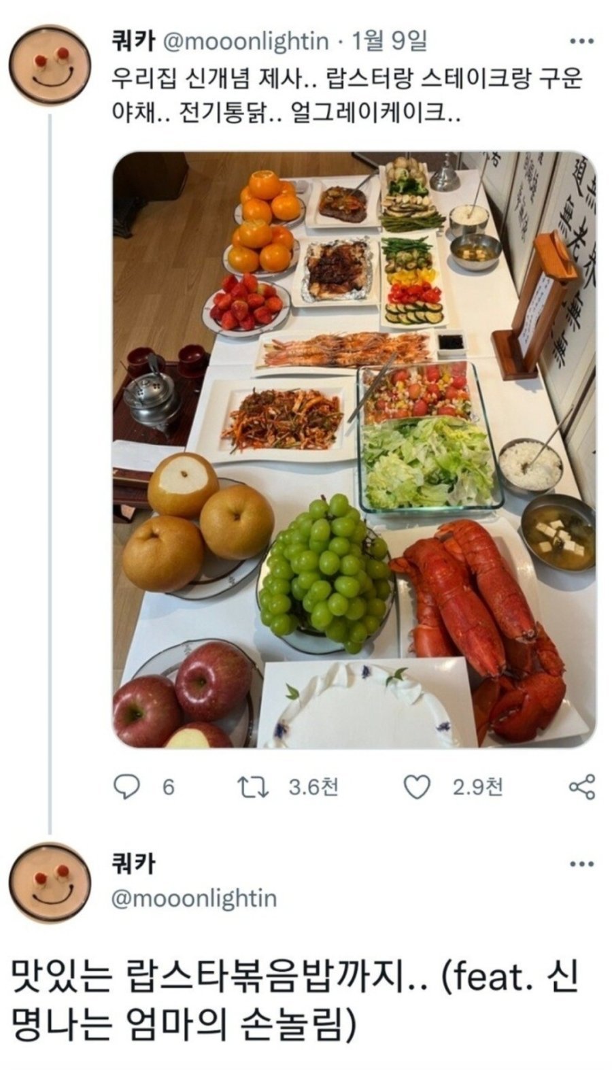612x1070 pixels.
Task: Click the reply count of 6
Action: click(x=169, y=787)
